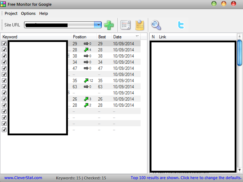Click the green plus add site icon

pos(109,25)
